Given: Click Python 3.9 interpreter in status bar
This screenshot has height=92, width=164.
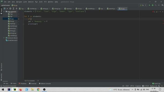Looking at the screenshot, I should tap(153, 86).
